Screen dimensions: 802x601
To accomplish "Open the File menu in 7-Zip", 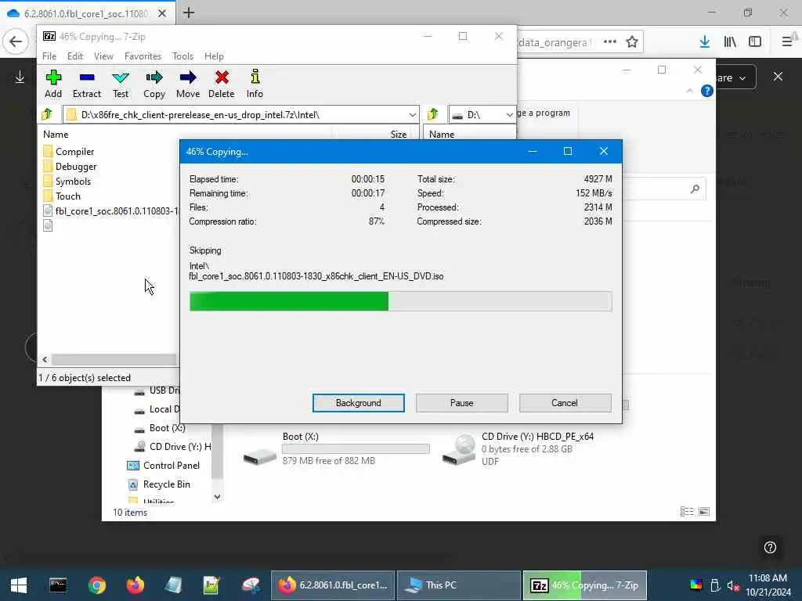I will [49, 56].
